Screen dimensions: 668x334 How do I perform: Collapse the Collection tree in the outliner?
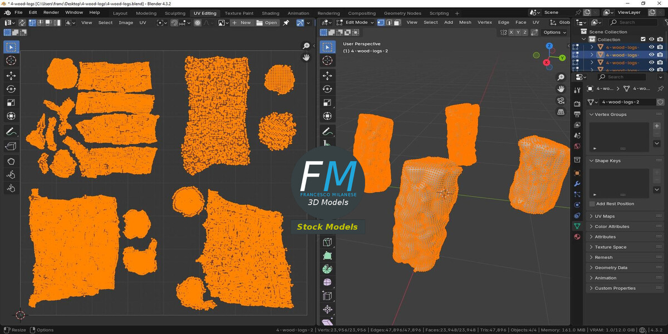pyautogui.click(x=584, y=40)
